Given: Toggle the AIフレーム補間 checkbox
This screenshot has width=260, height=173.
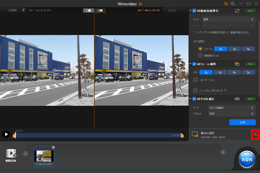Looking at the screenshot, I should pos(194,64).
